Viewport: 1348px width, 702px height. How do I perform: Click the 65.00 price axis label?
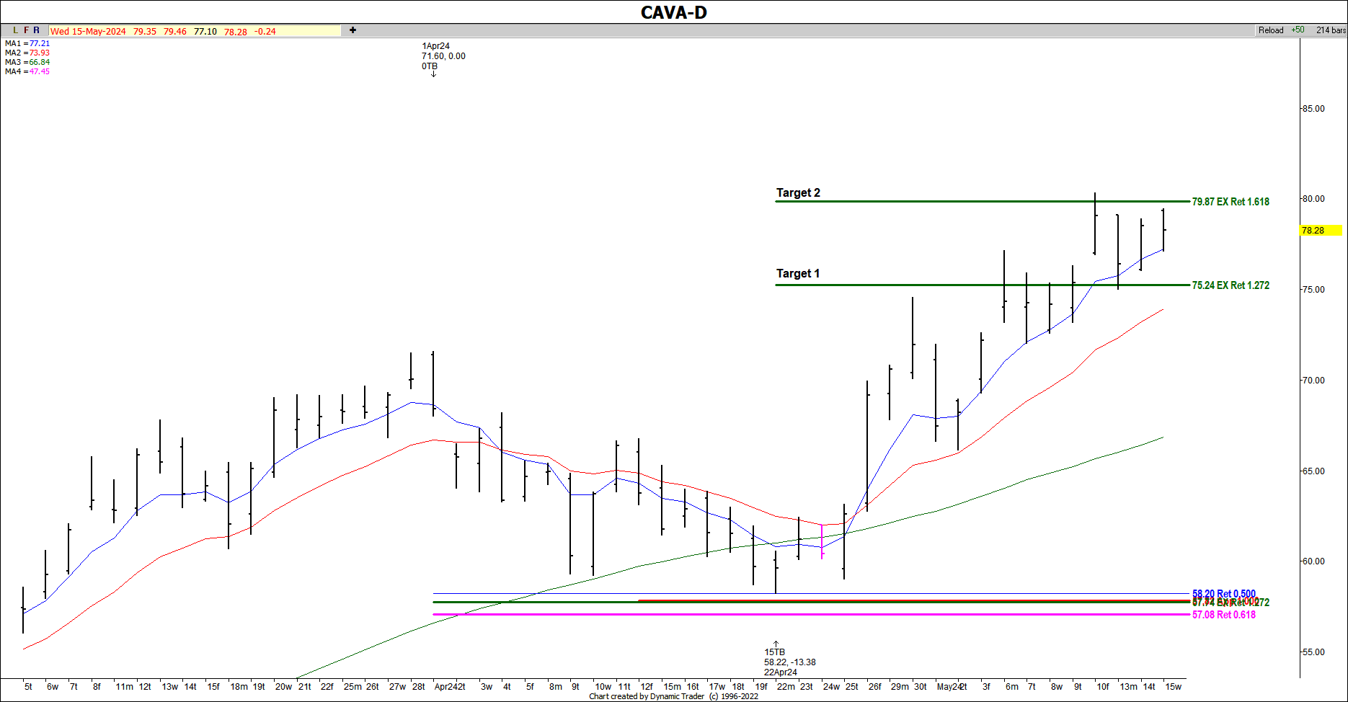(x=1313, y=471)
